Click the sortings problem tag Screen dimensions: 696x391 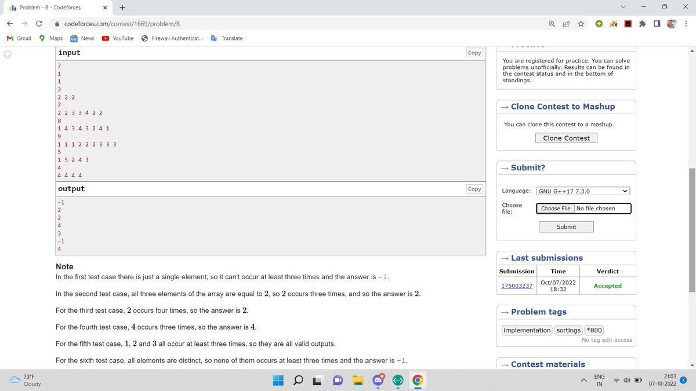568,330
